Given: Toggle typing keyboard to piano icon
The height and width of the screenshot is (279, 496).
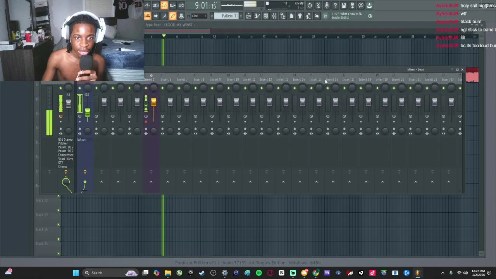Looking at the screenshot, I should [x=147, y=16].
